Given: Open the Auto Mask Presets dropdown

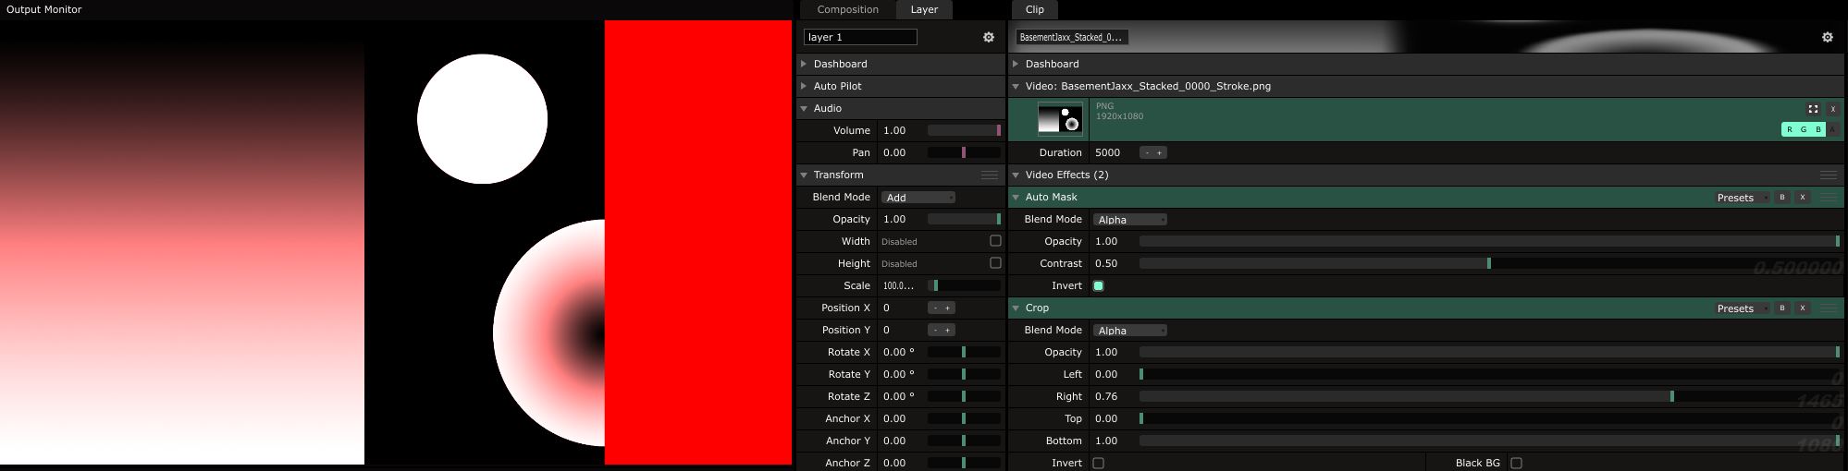Looking at the screenshot, I should pyautogui.click(x=1741, y=198).
